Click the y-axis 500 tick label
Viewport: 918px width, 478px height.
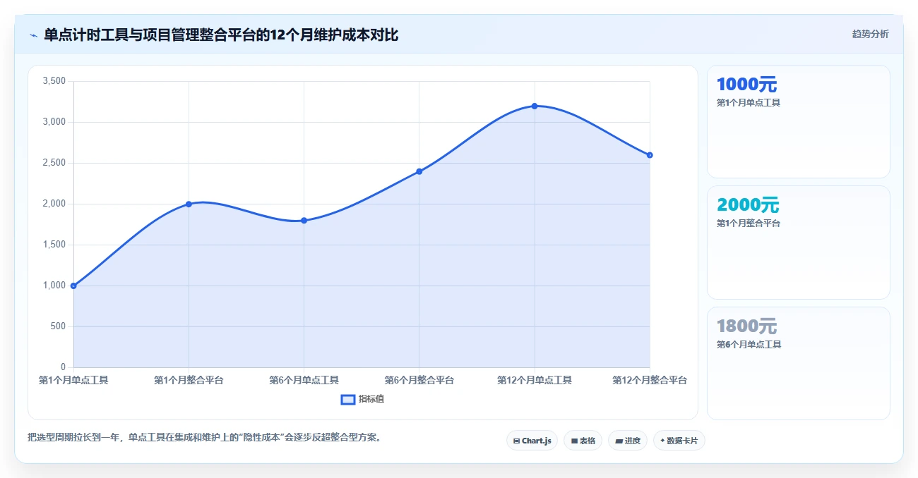[x=59, y=326]
